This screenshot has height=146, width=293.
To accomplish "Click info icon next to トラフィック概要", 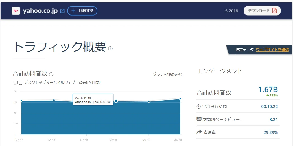I will pos(110,49).
